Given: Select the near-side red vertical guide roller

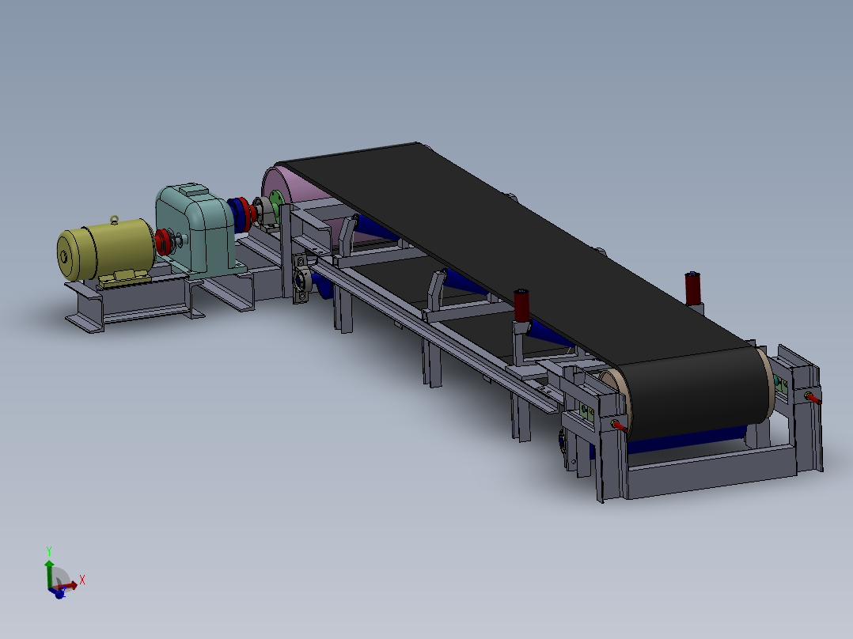Looking at the screenshot, I should 521,305.
